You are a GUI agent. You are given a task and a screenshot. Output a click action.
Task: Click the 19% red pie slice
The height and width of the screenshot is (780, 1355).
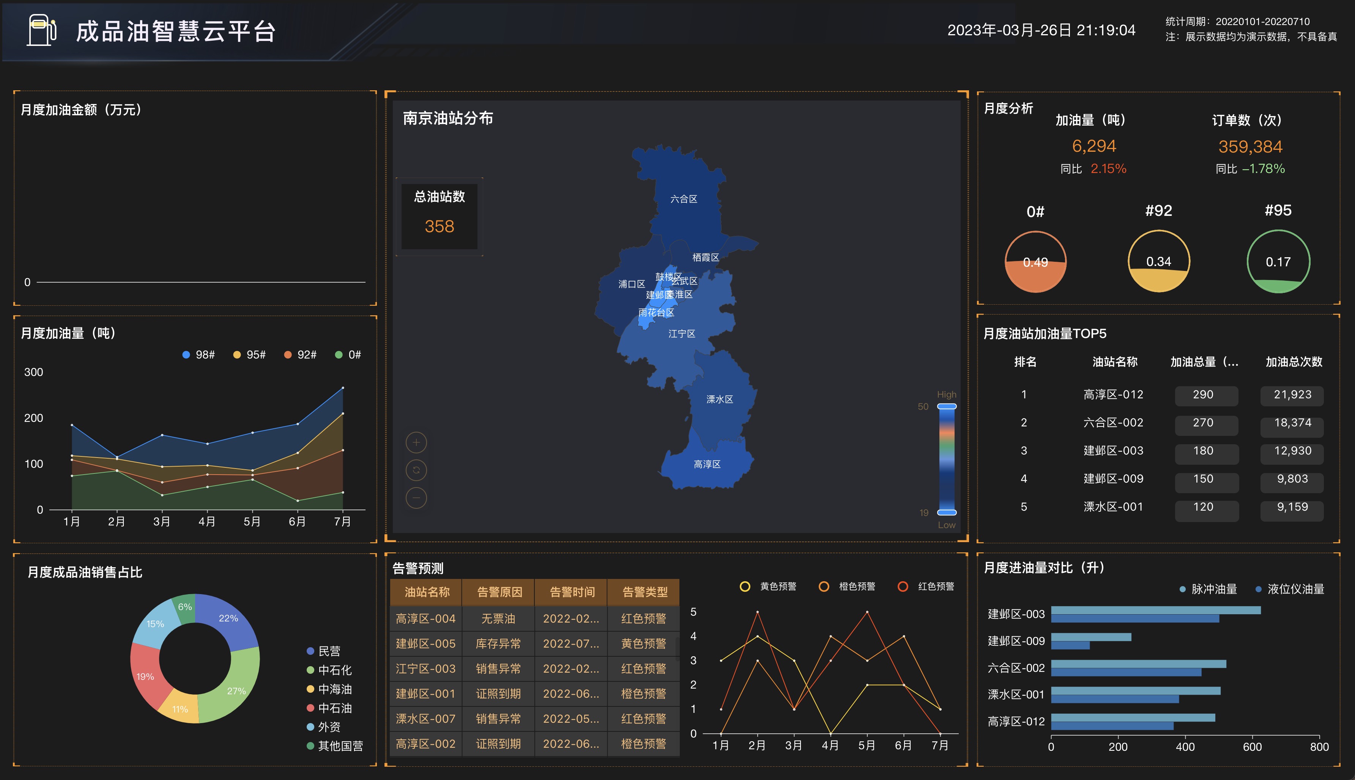pyautogui.click(x=145, y=676)
